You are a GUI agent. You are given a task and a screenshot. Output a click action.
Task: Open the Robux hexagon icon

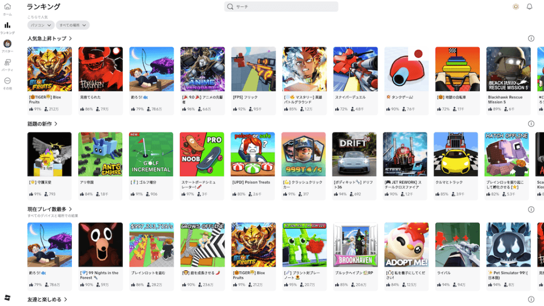coord(516,6)
